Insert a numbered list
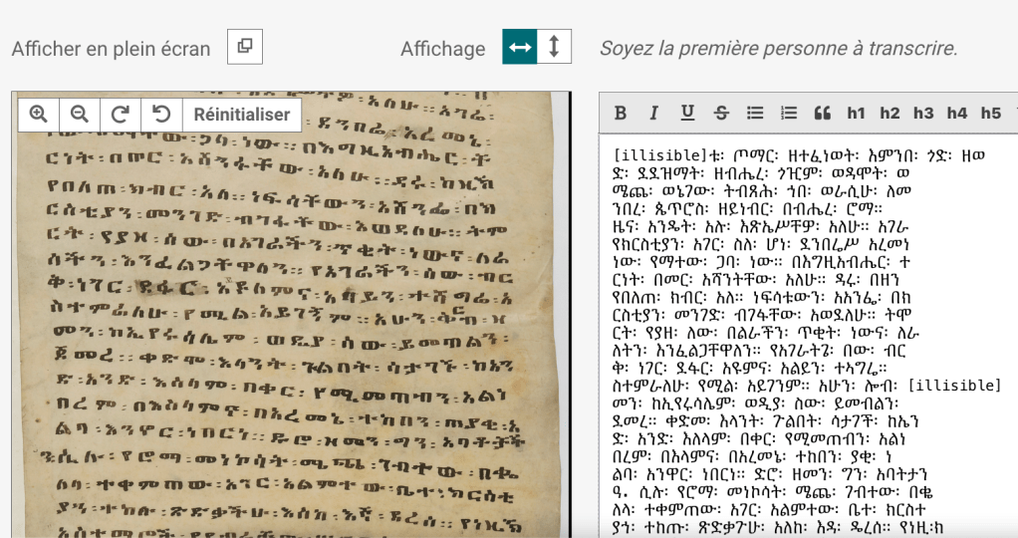 click(x=789, y=113)
